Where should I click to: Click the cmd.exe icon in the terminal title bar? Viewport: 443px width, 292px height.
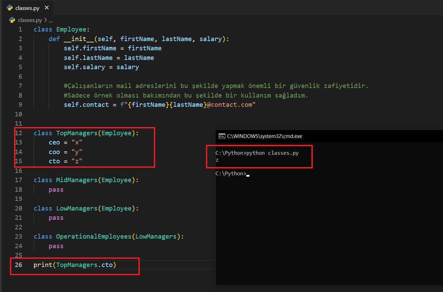(222, 136)
